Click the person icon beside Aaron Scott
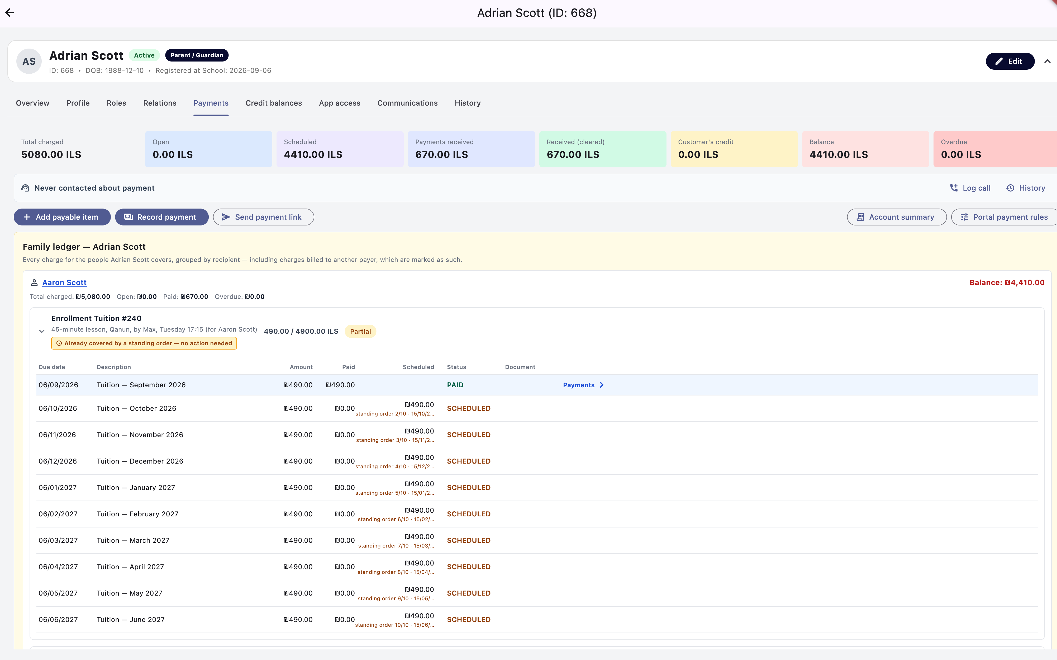The width and height of the screenshot is (1057, 660). (x=34, y=283)
